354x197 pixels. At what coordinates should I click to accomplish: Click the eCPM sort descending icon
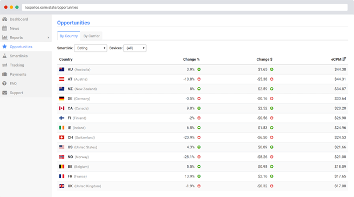(344, 59)
